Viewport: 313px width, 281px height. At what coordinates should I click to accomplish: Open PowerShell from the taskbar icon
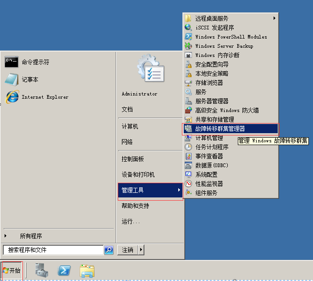[64, 270]
